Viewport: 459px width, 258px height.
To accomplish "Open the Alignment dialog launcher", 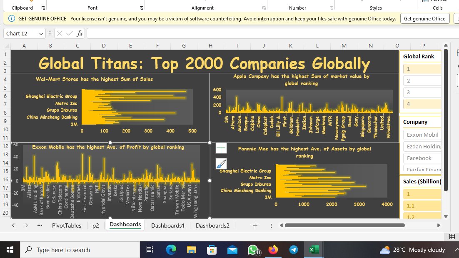I will (x=264, y=8).
